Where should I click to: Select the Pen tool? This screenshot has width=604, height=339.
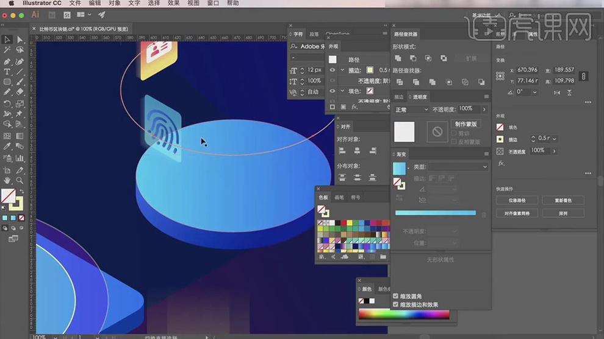pos(7,61)
